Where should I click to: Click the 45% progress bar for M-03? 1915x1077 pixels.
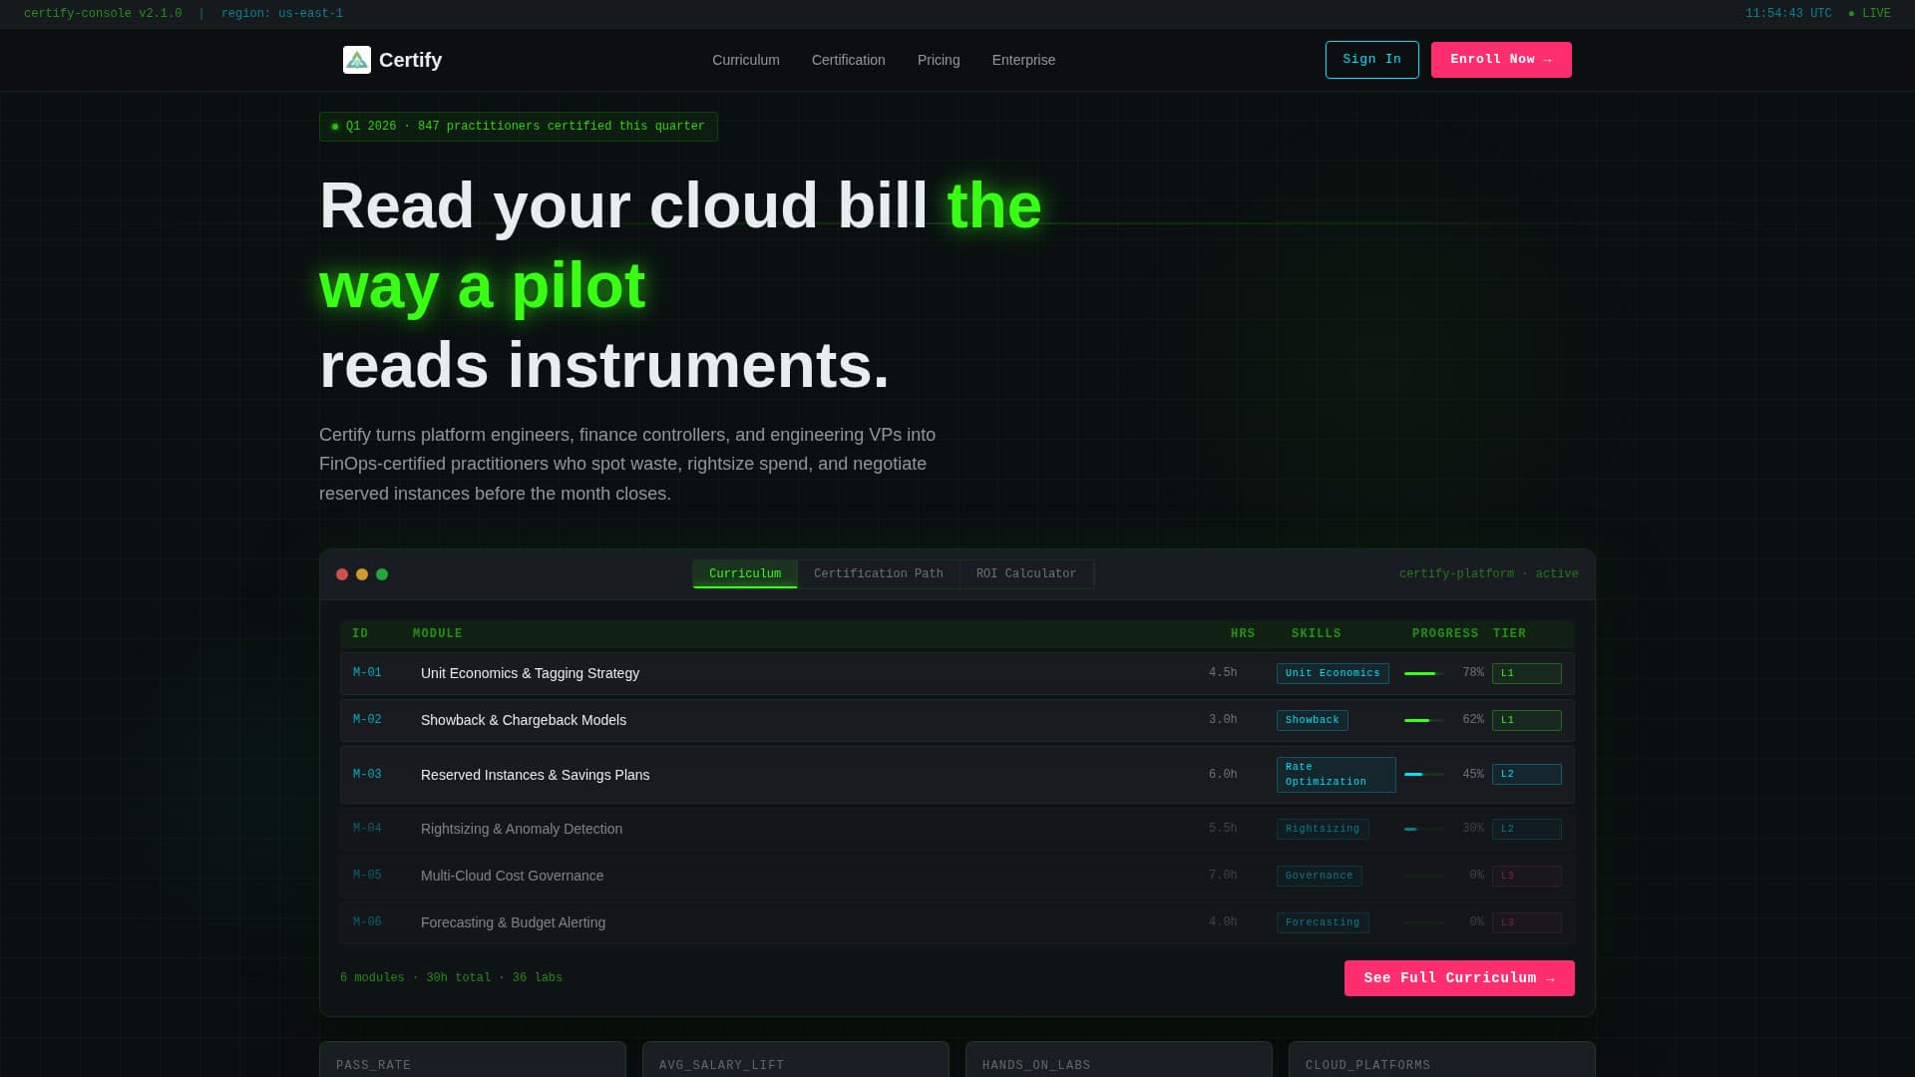(x=1424, y=775)
